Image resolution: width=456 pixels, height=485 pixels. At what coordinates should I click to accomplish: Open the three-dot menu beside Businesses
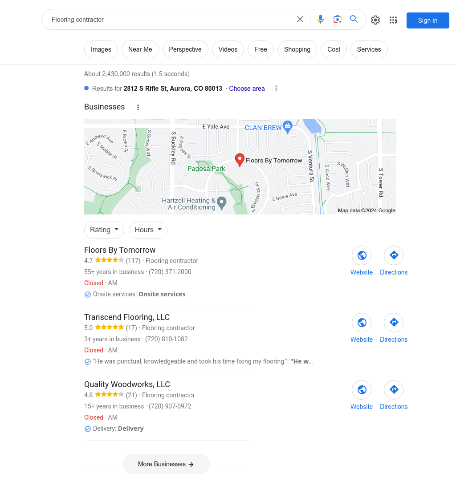(x=138, y=107)
